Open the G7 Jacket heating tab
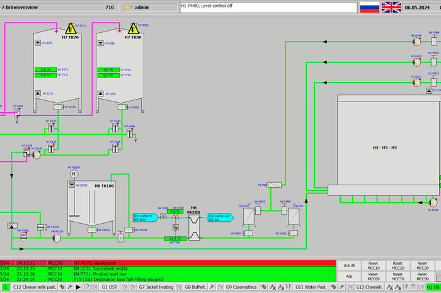 156,287
